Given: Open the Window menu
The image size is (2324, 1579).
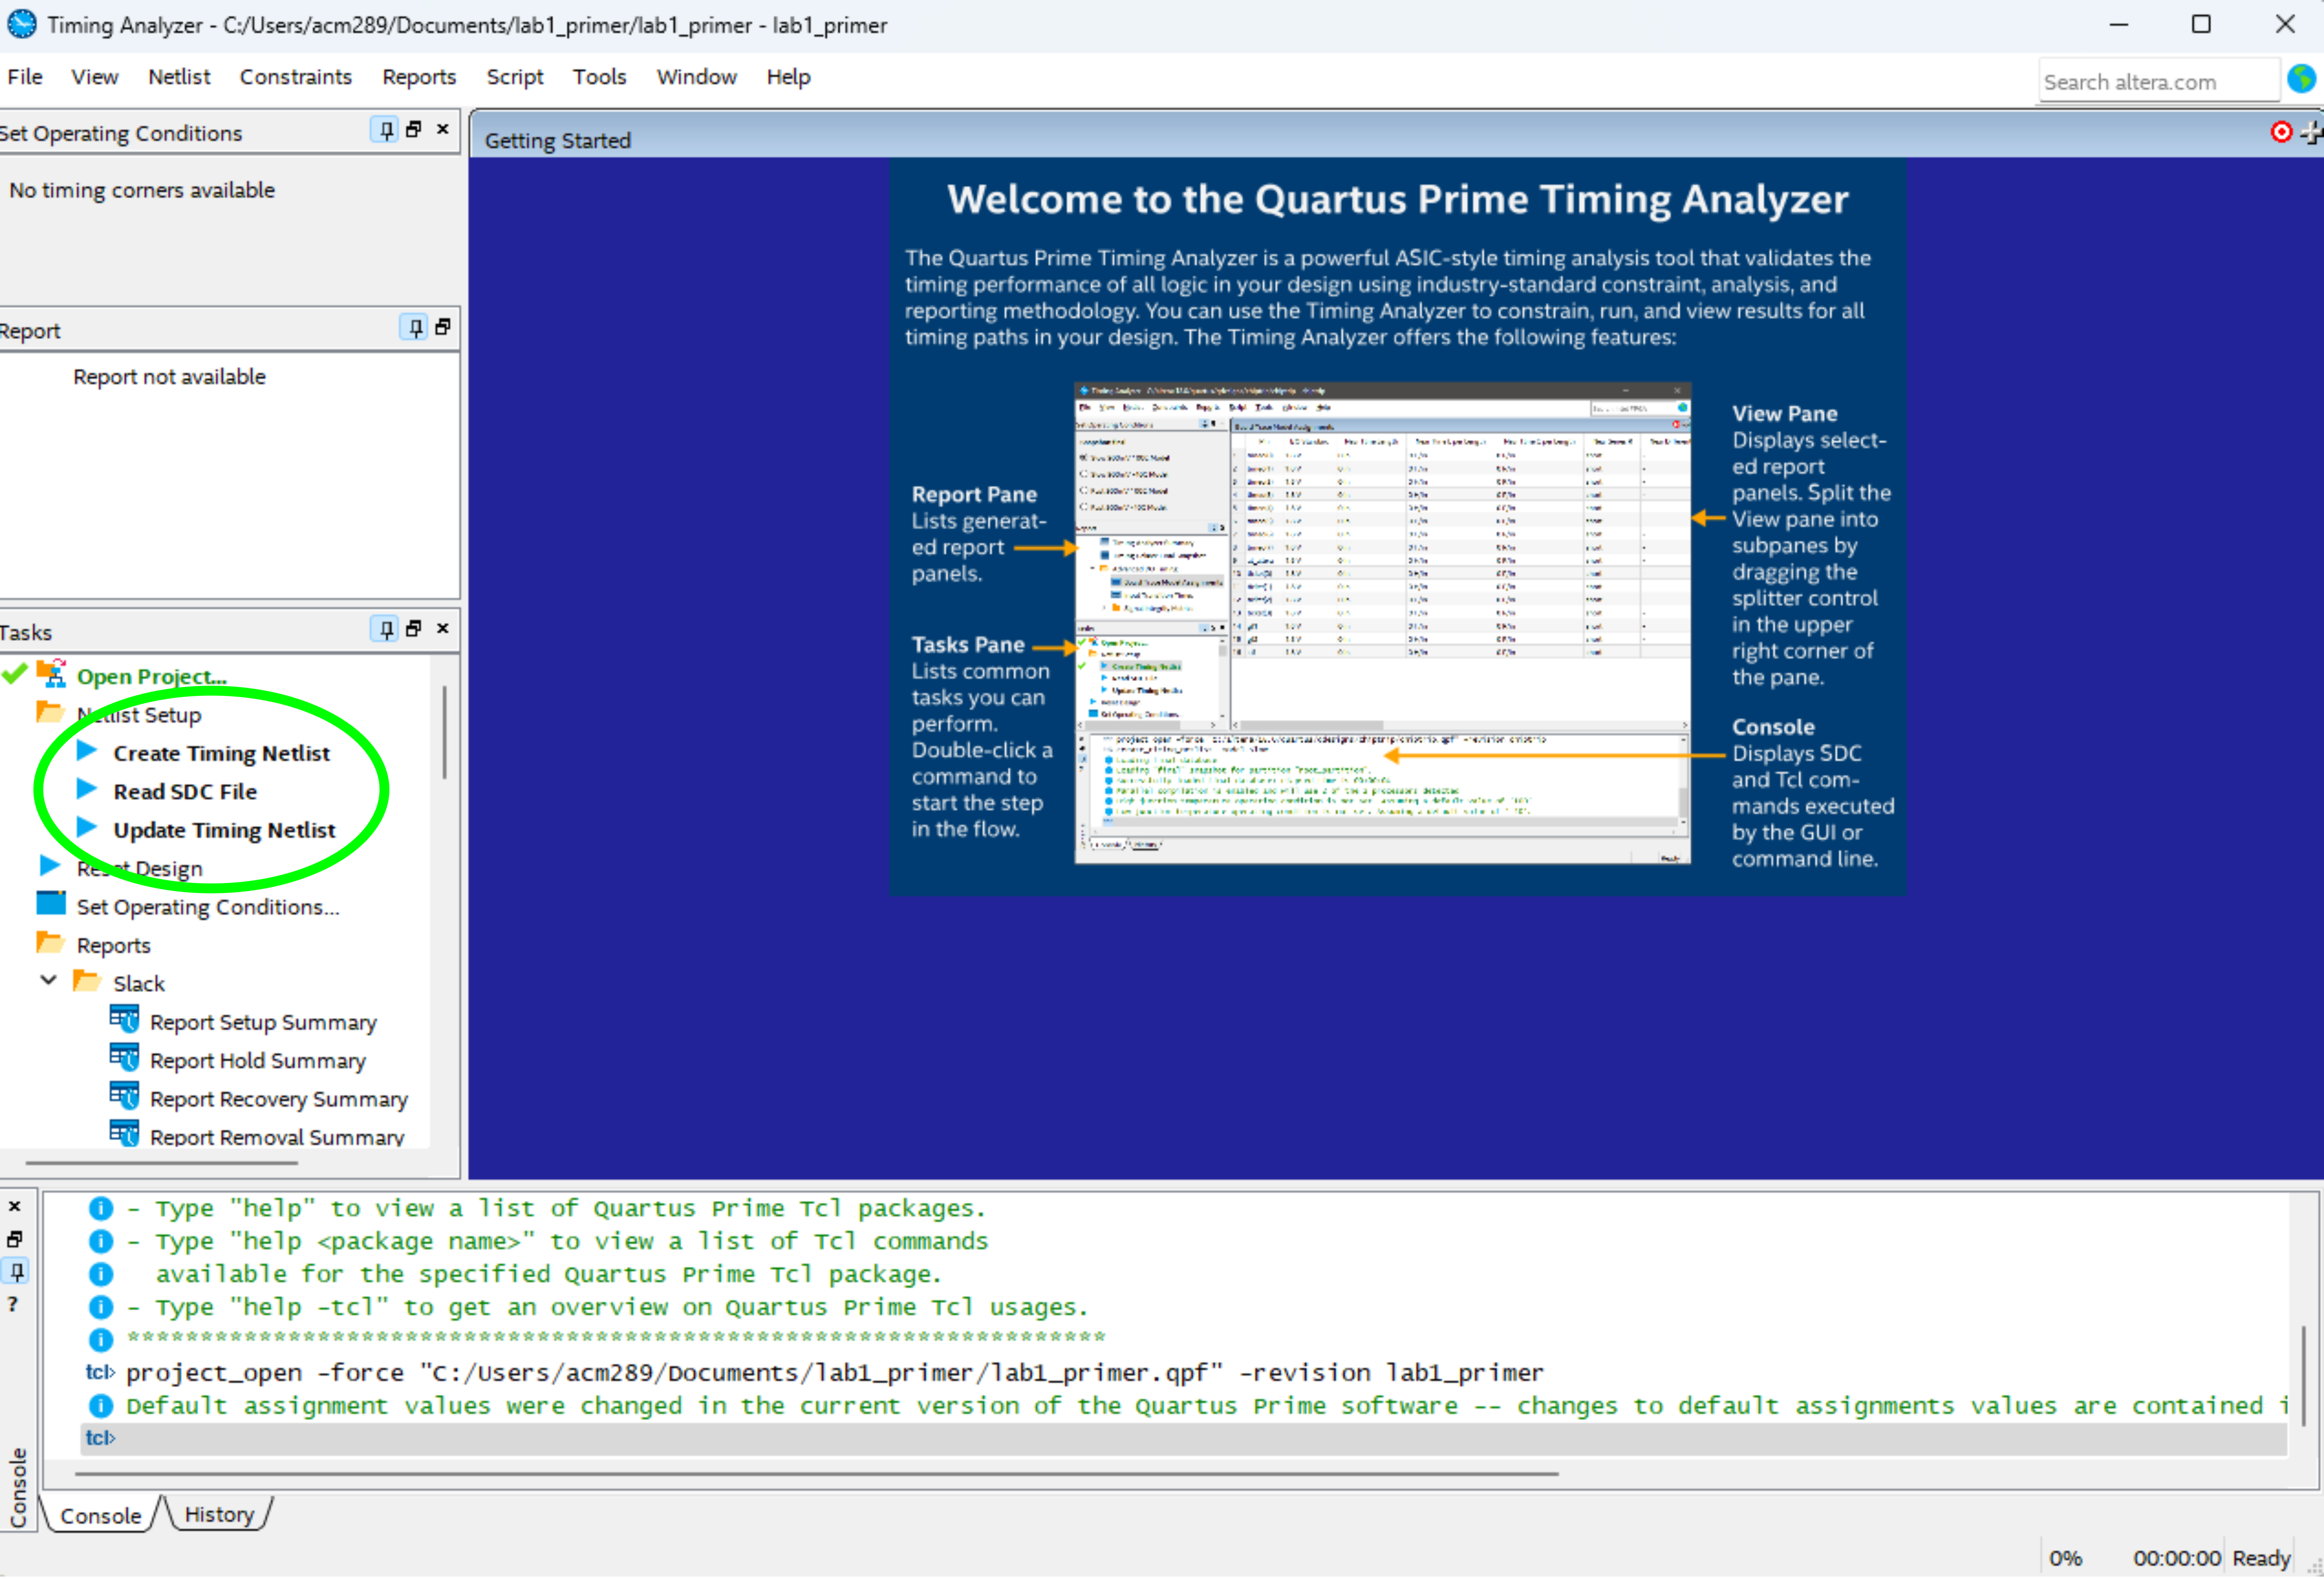Looking at the screenshot, I should coord(696,77).
